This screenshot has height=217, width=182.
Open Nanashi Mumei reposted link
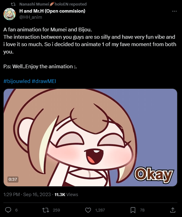53,4
